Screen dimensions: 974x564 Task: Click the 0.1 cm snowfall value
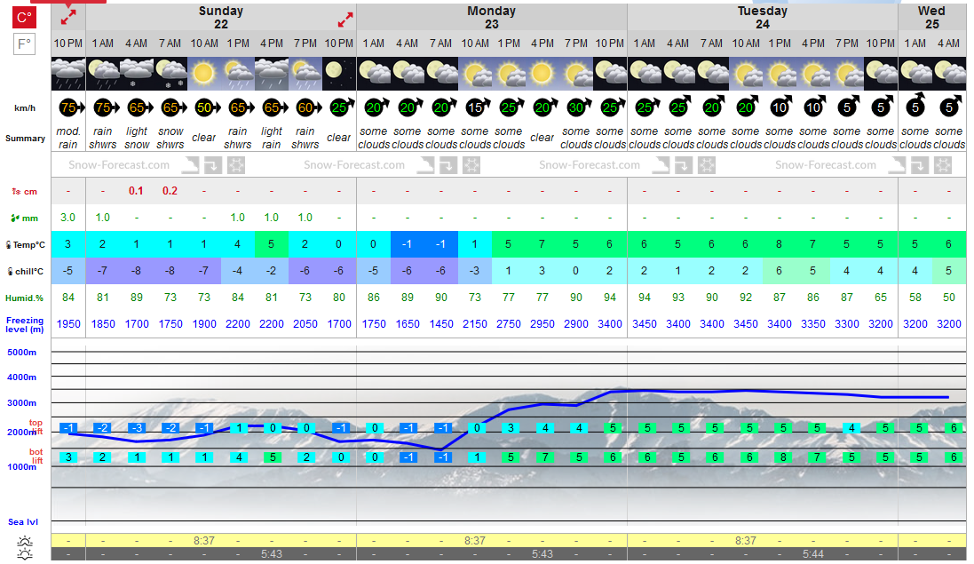coord(136,191)
